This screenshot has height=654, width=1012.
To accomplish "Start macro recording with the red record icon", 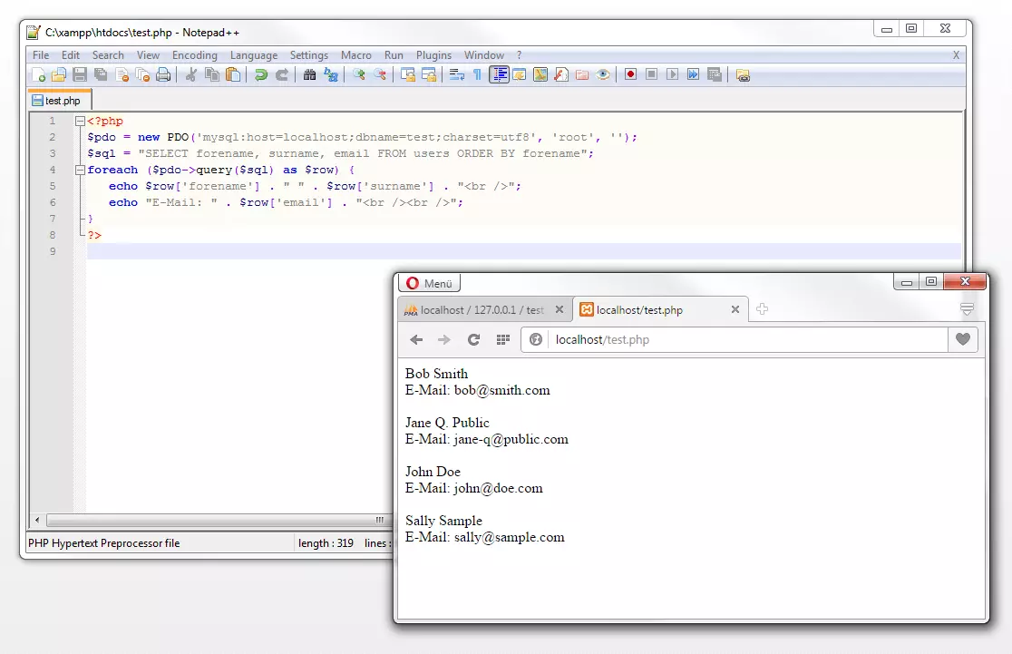I will click(630, 74).
